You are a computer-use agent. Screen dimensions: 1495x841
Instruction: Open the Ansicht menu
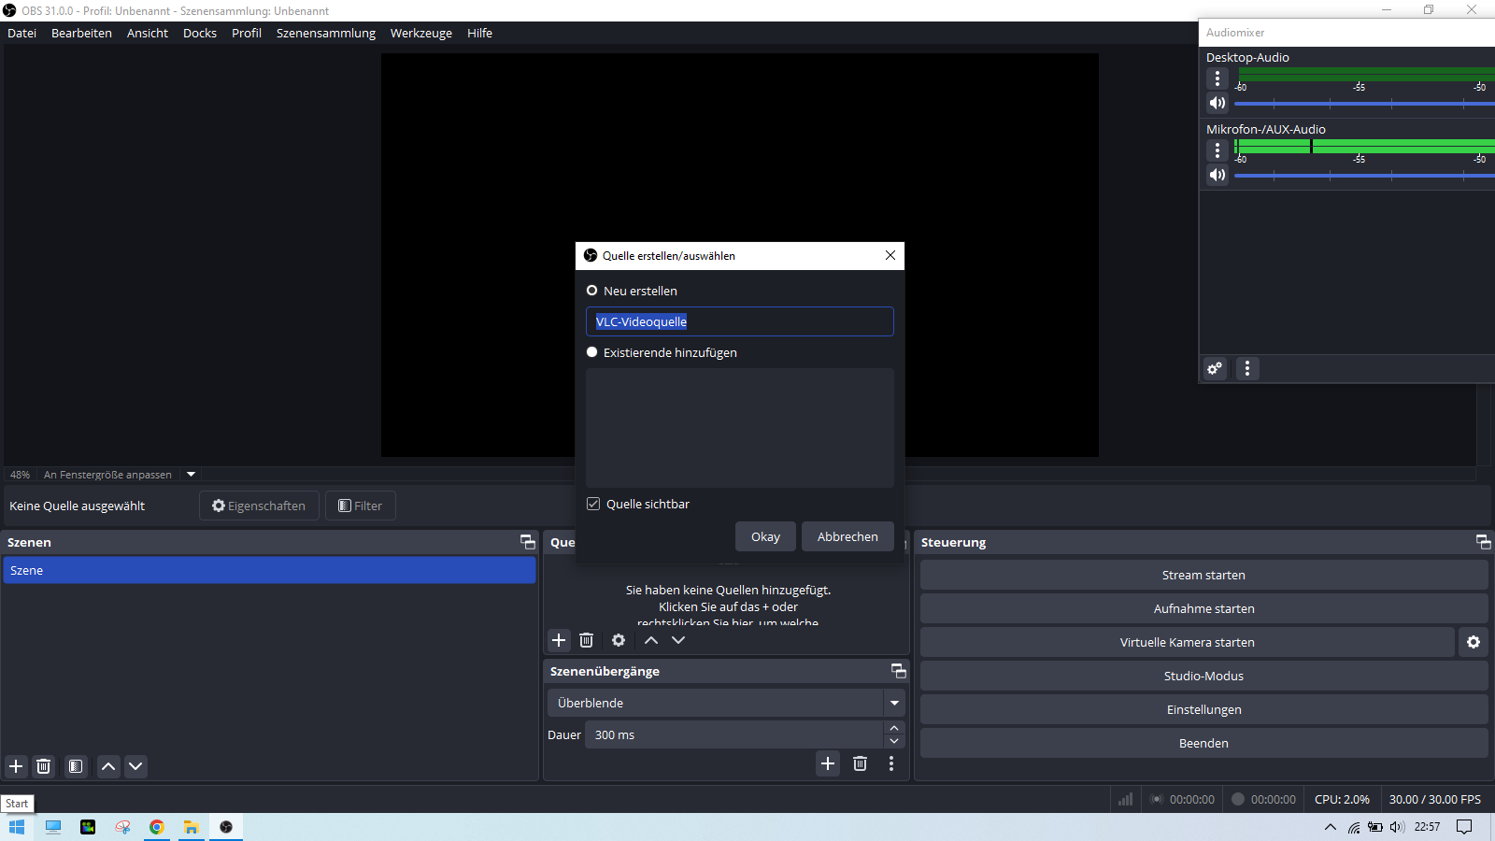[x=148, y=33]
